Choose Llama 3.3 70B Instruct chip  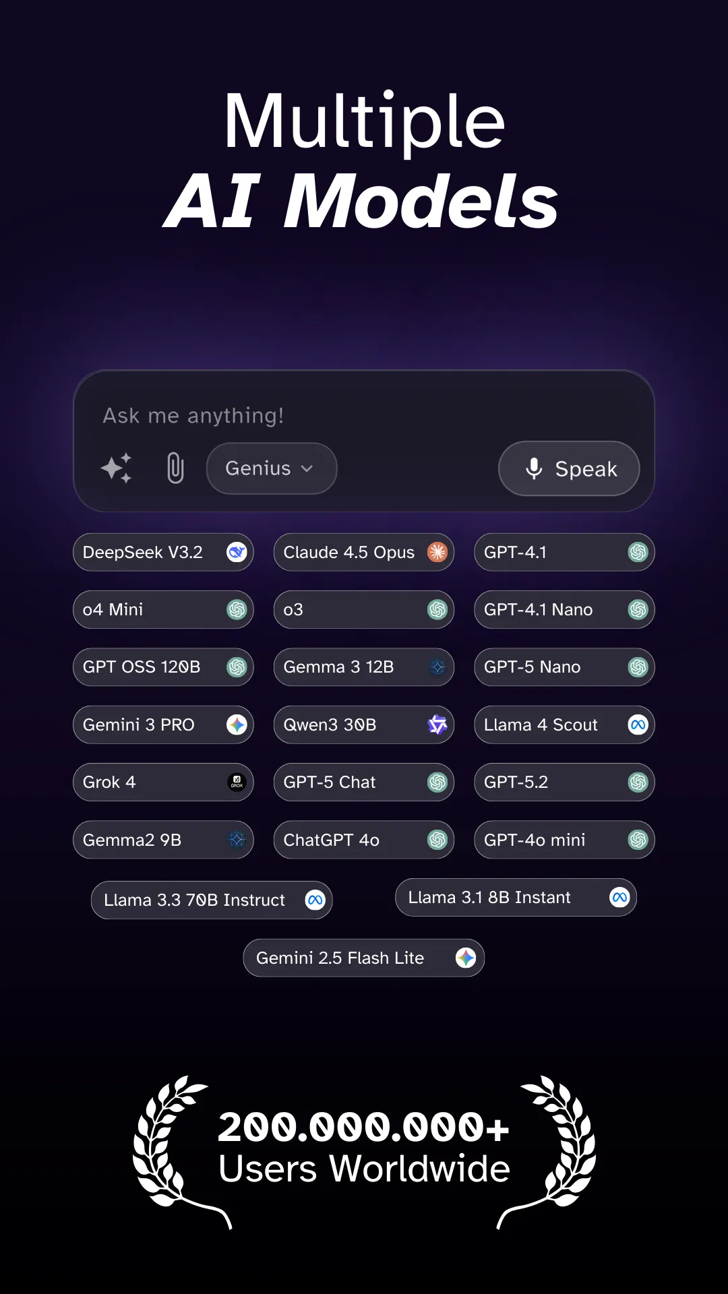click(212, 900)
